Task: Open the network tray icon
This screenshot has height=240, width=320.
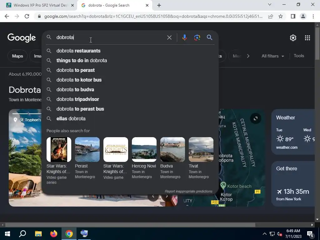Action: click(x=272, y=234)
